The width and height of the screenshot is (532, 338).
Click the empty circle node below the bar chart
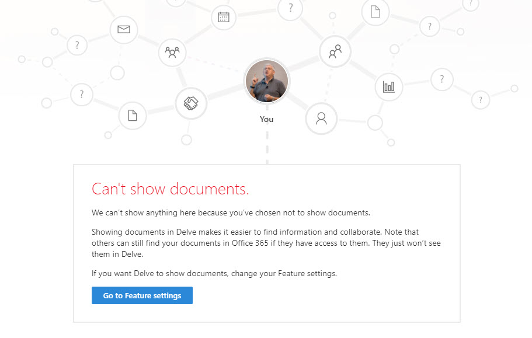375,123
